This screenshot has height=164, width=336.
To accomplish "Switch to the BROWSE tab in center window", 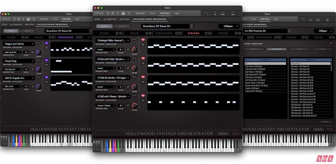I will click(x=140, y=13).
